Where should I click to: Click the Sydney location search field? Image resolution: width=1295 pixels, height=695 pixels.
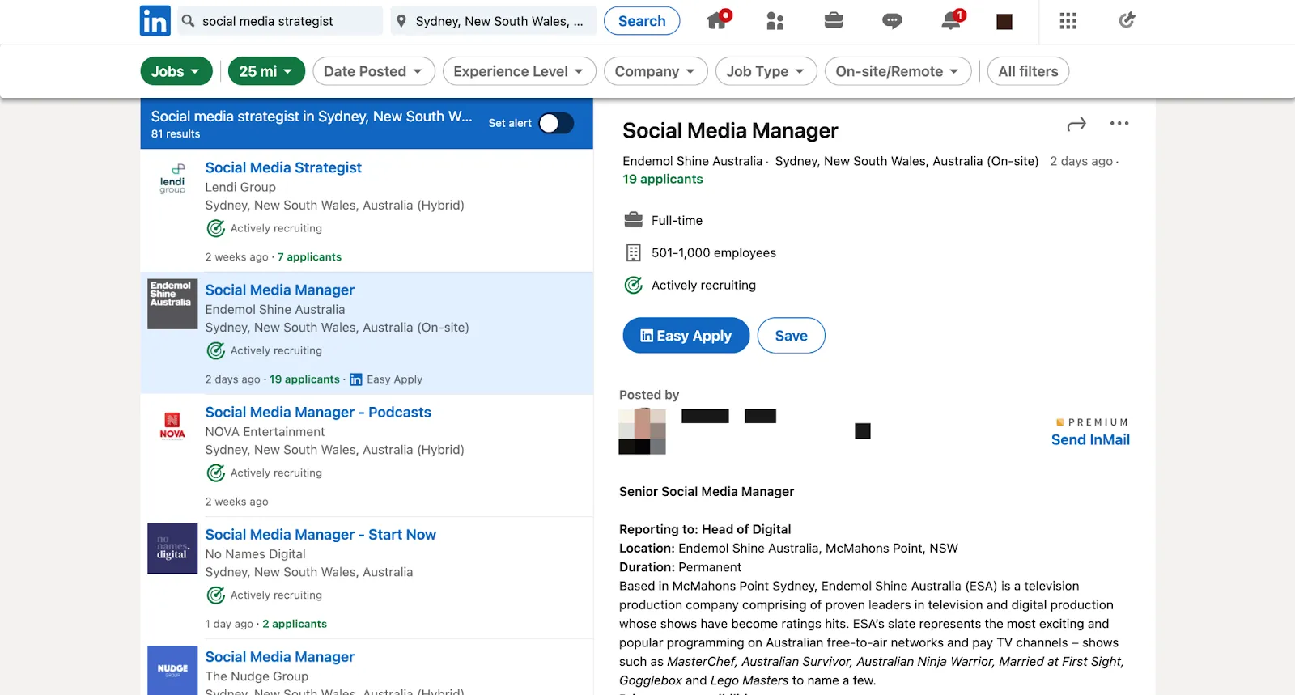point(494,21)
